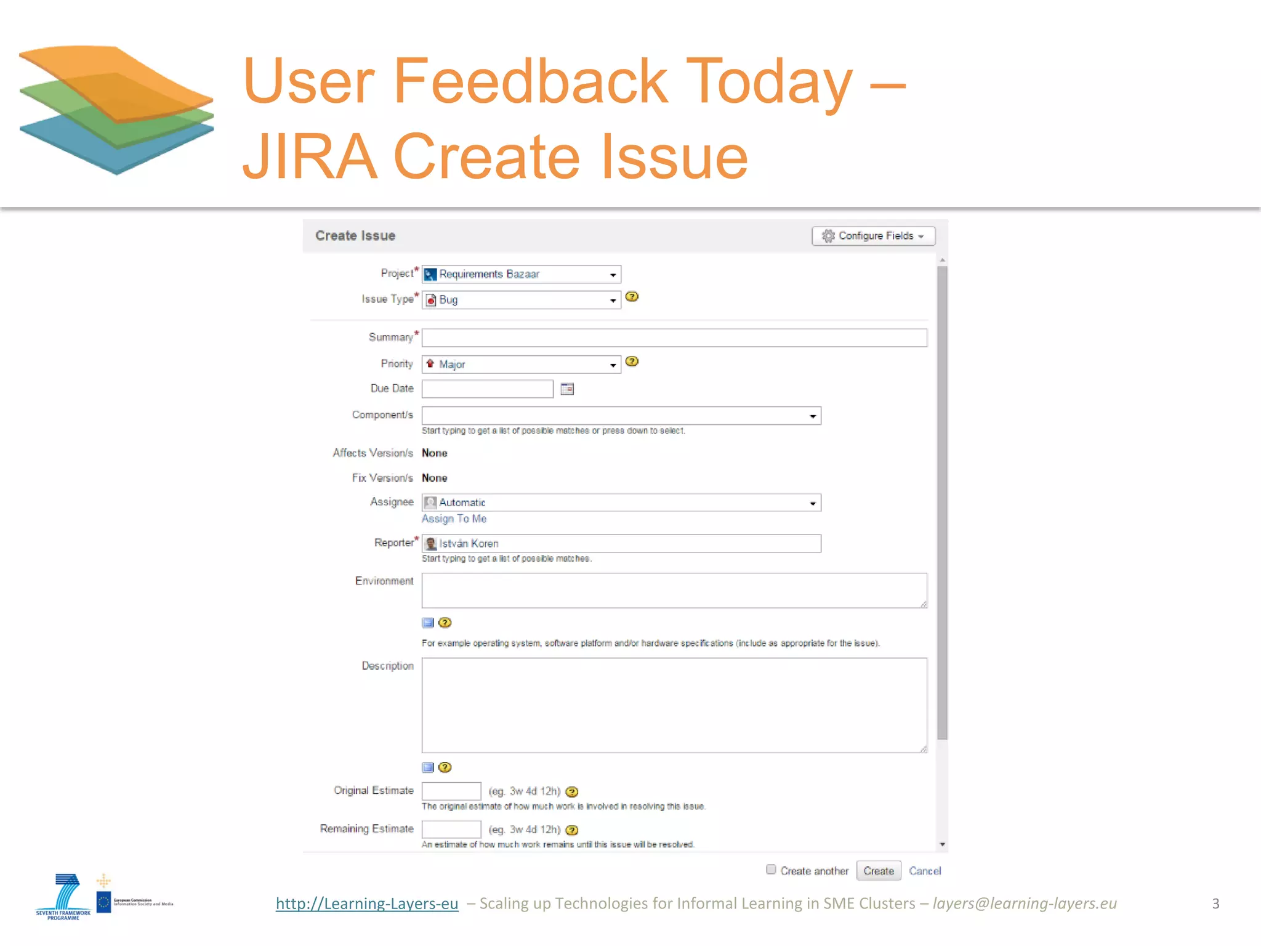Click the Priority help question icon

point(632,362)
